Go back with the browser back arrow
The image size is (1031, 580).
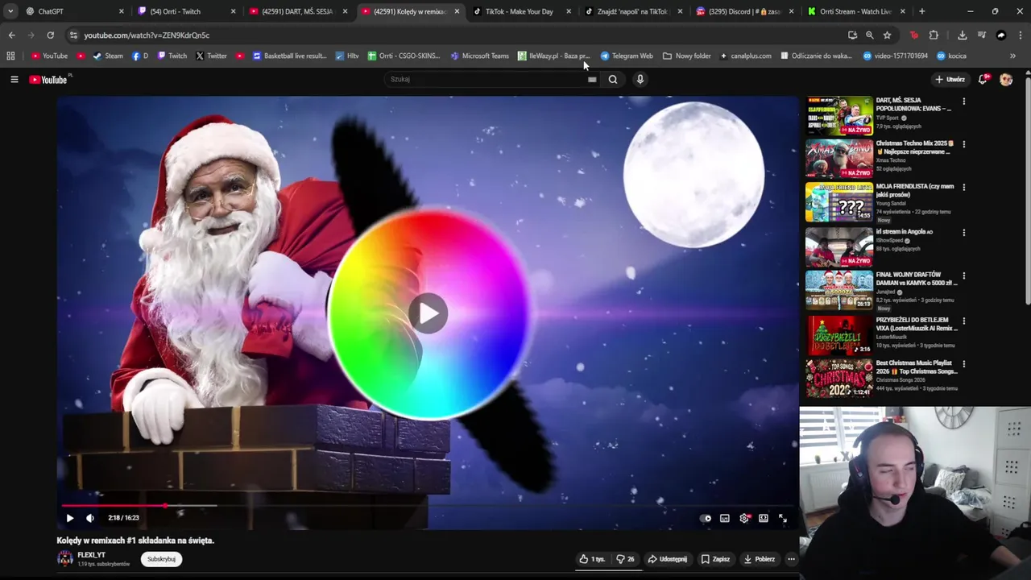tap(11, 35)
